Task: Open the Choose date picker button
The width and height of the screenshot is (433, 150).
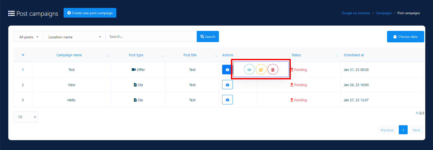Action: pyautogui.click(x=405, y=37)
